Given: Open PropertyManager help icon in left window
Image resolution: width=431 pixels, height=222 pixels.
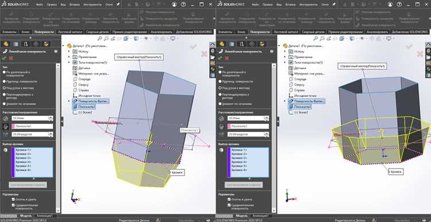Looking at the screenshot, I should pyautogui.click(x=56, y=51).
